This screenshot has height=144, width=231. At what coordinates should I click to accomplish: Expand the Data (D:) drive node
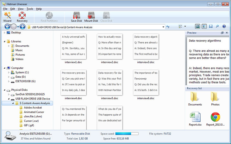pyautogui.click(x=9, y=77)
